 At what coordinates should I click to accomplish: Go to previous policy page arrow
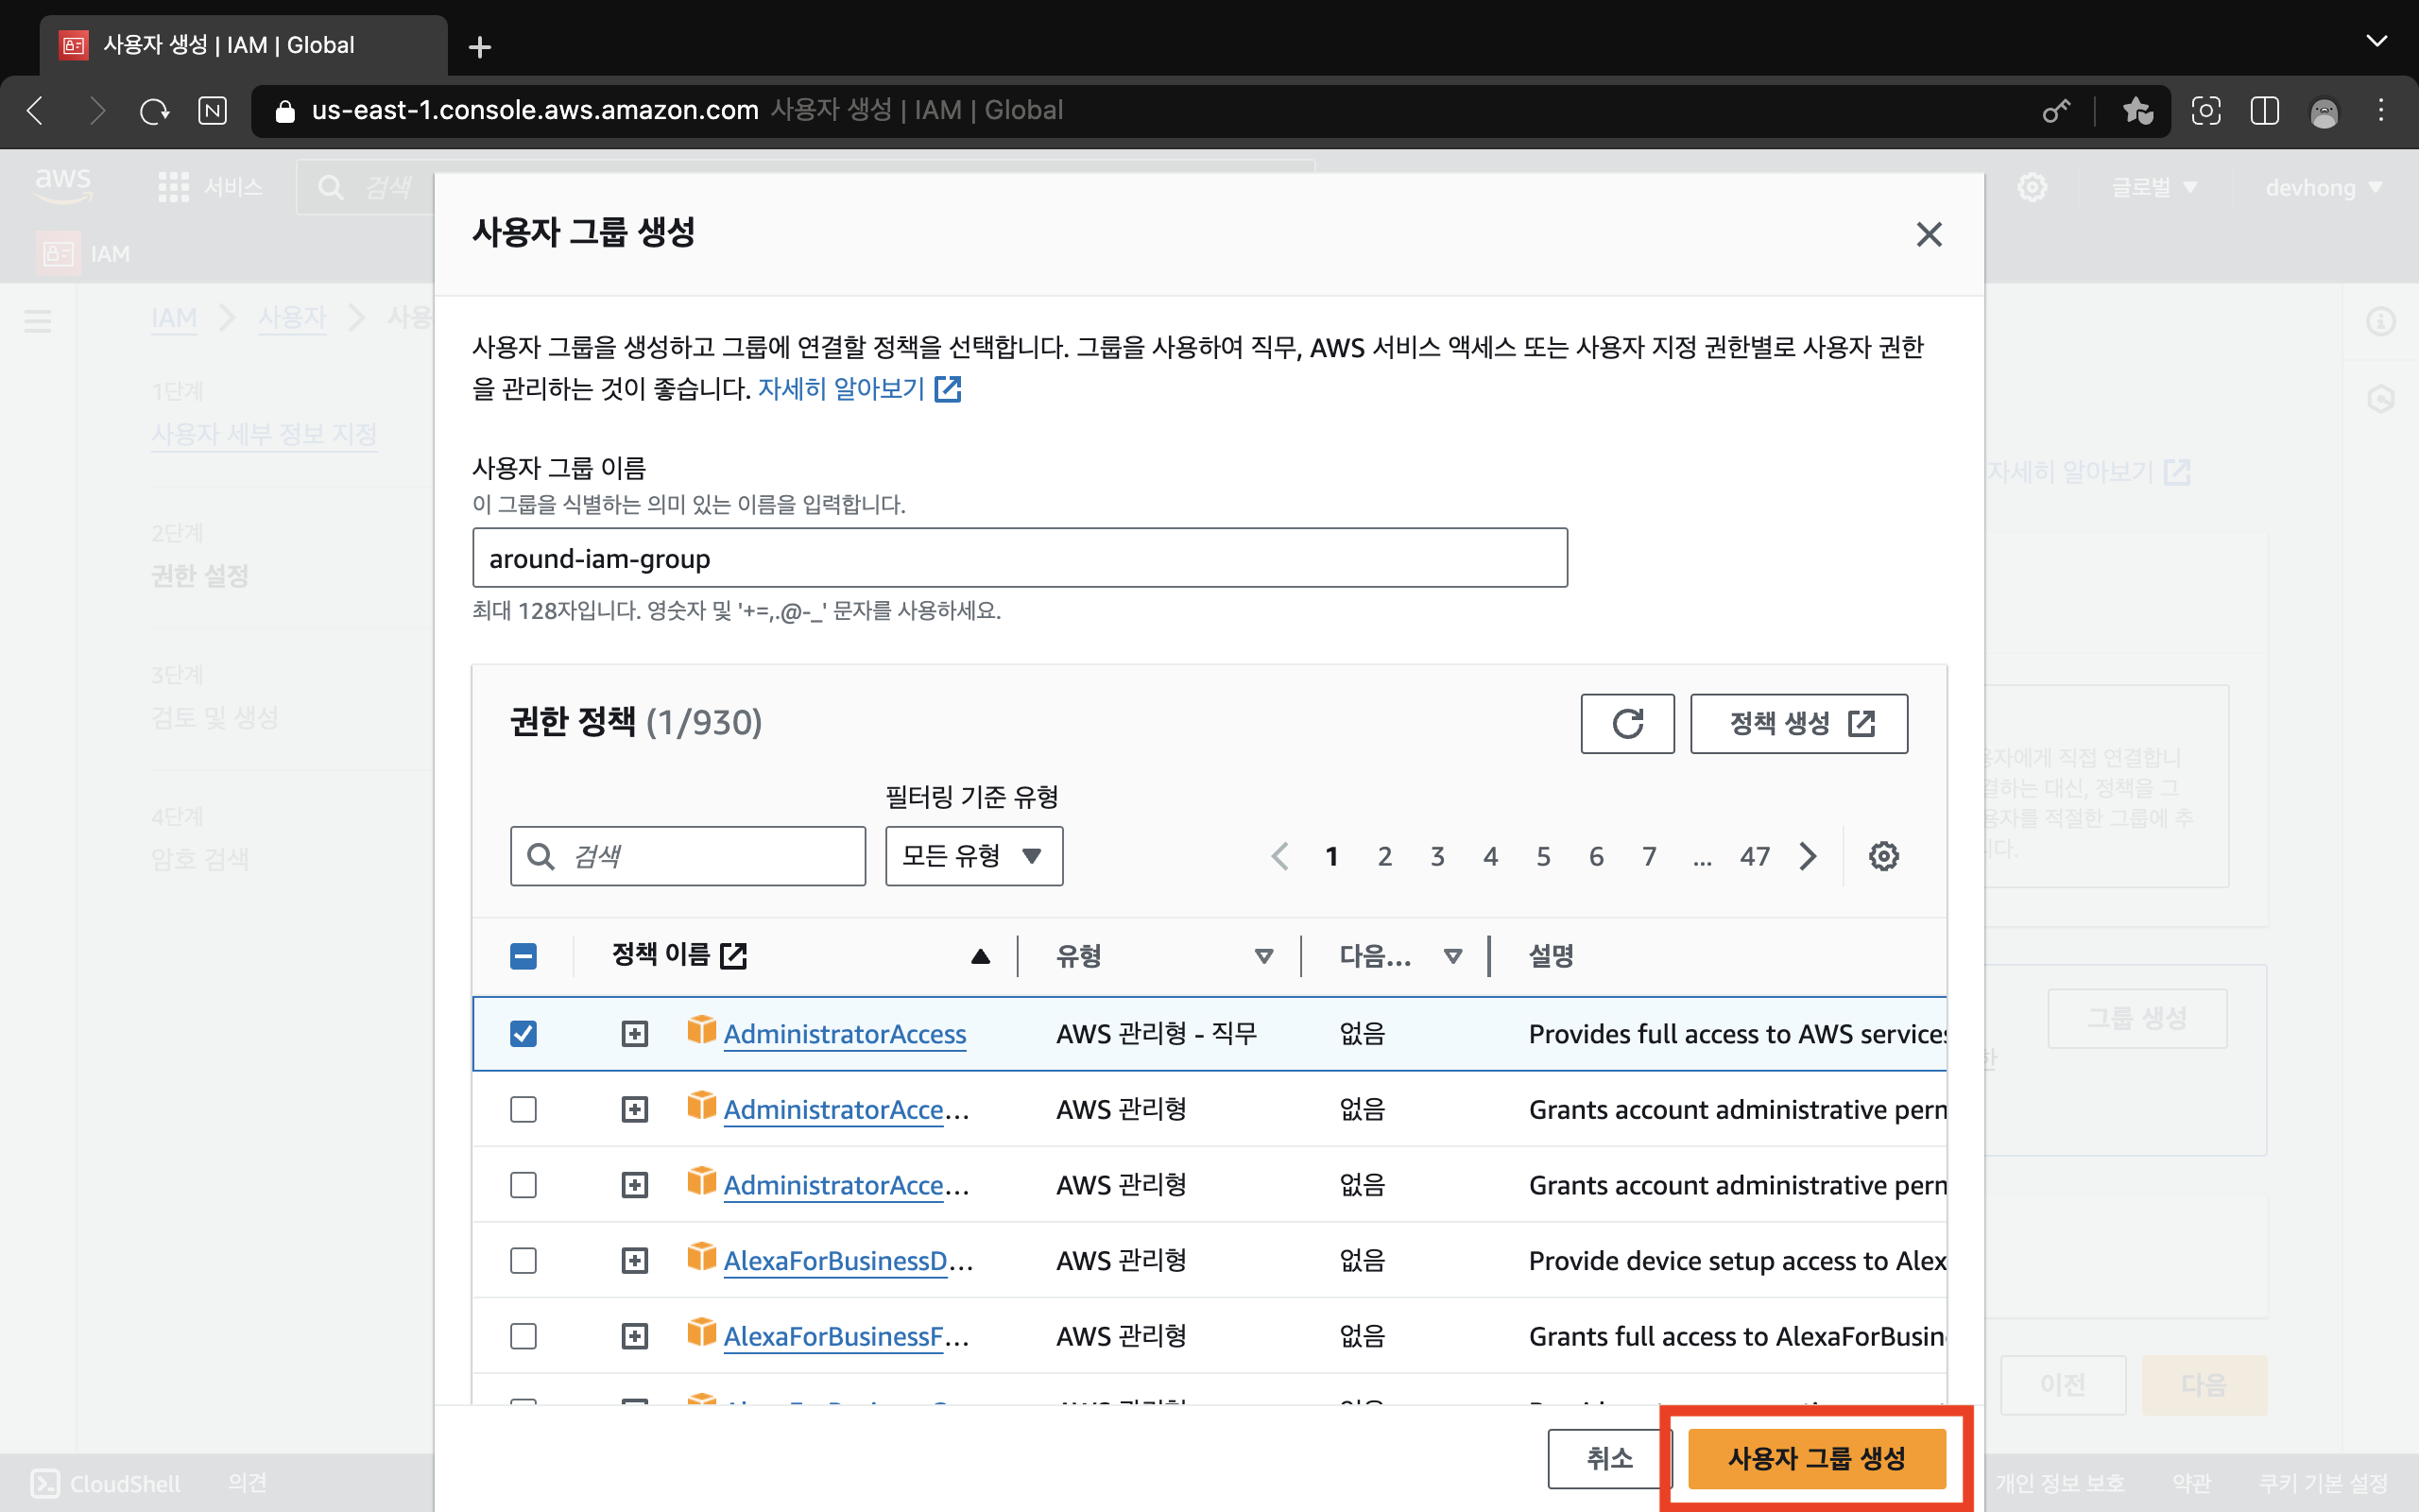tap(1279, 856)
